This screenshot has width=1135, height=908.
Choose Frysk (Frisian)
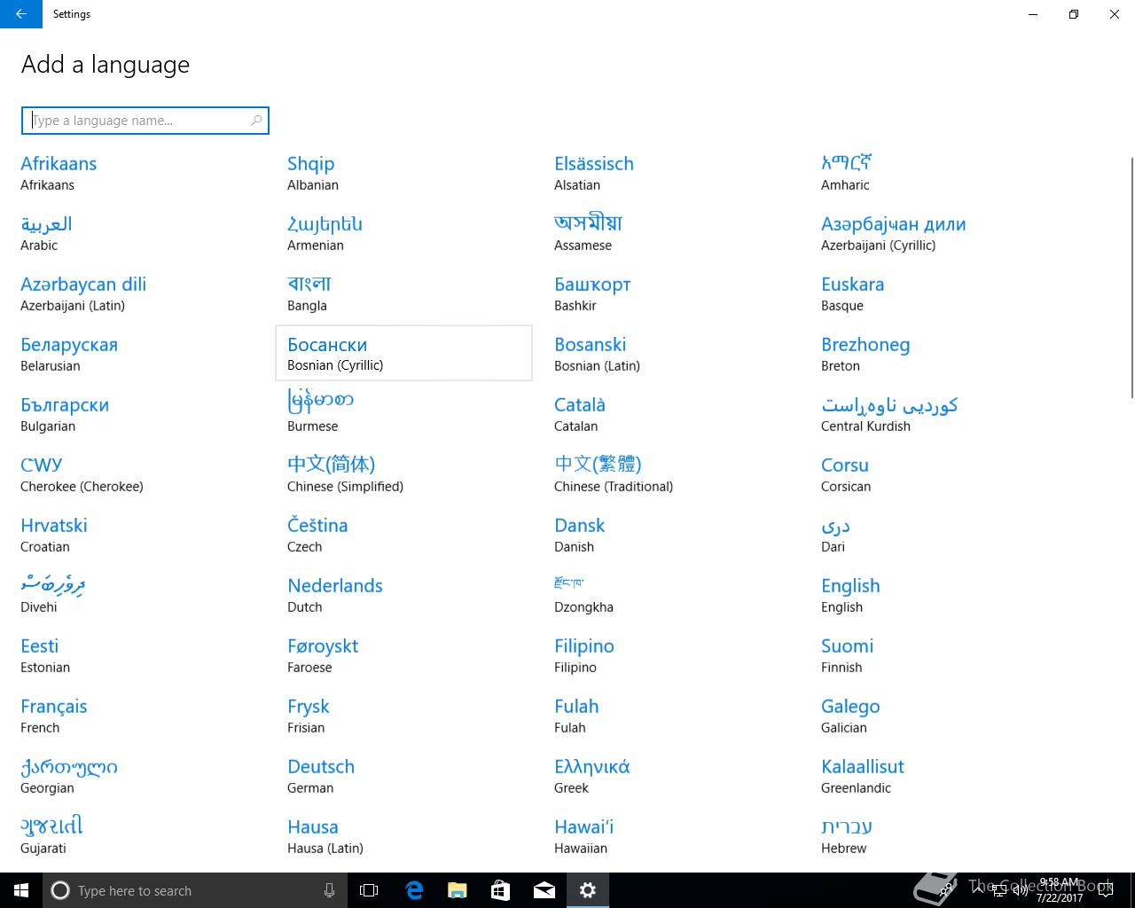coord(403,715)
